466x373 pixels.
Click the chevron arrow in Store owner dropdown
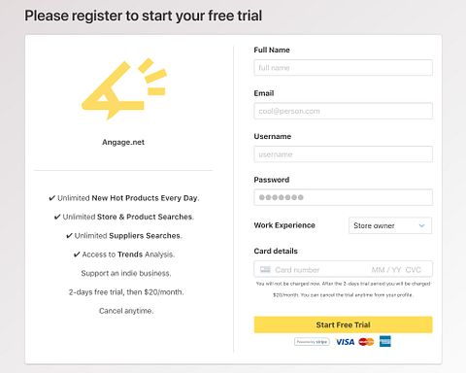[x=421, y=225]
